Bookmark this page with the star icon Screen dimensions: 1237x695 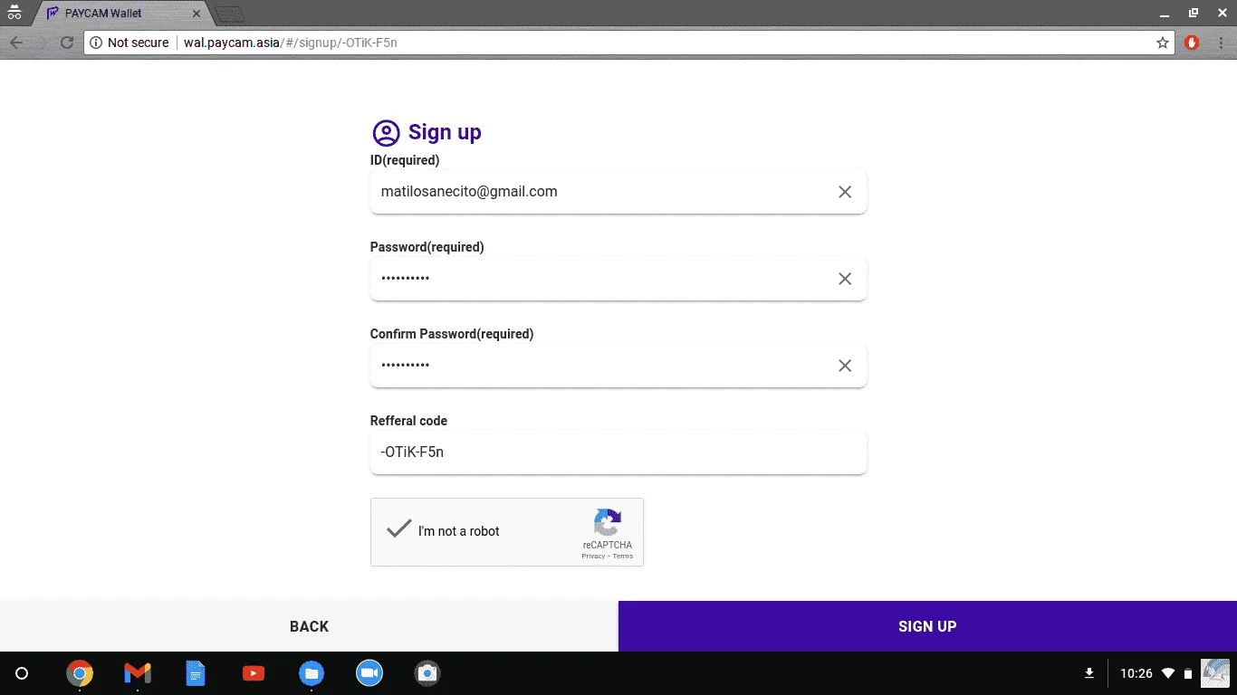coord(1163,43)
